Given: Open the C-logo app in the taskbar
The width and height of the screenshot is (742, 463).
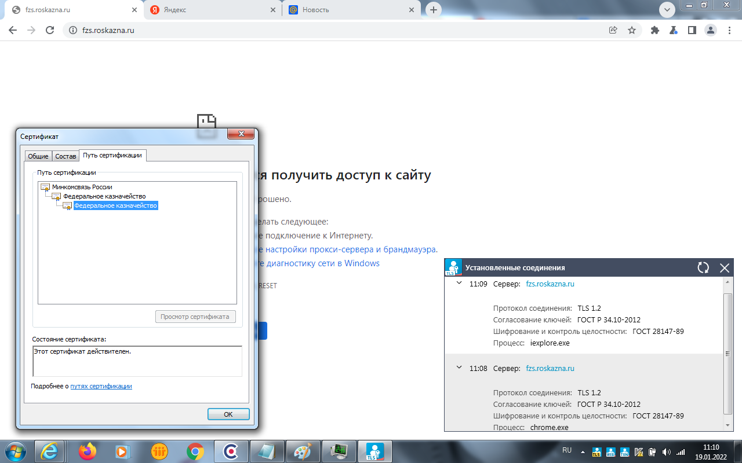Looking at the screenshot, I should [231, 451].
